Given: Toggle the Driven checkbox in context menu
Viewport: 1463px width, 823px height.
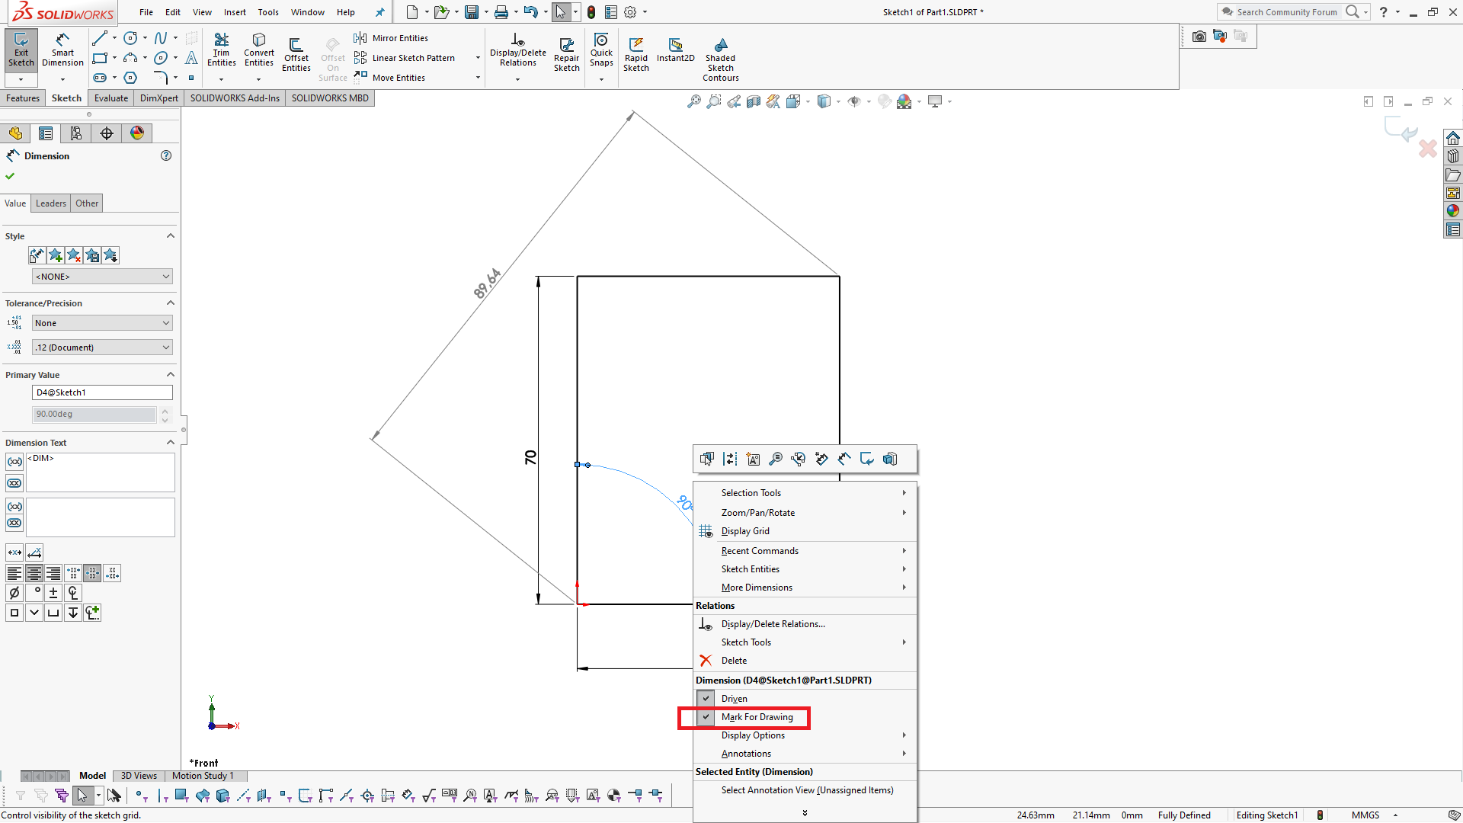Looking at the screenshot, I should 706,699.
